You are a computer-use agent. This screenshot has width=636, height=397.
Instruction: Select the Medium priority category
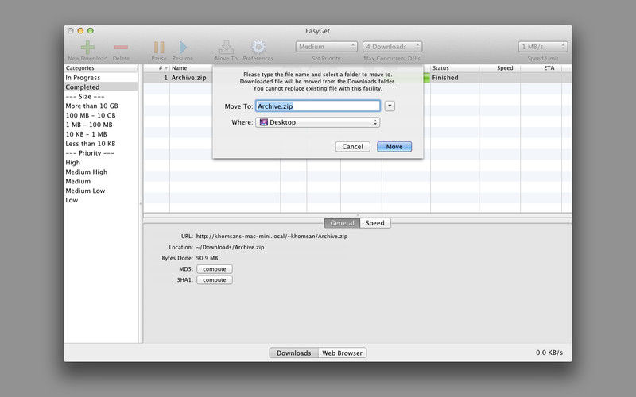pos(101,181)
